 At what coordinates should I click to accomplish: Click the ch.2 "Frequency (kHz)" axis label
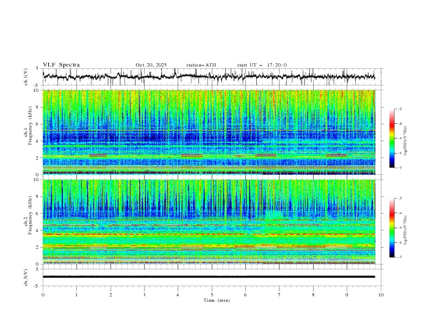coord(30,215)
